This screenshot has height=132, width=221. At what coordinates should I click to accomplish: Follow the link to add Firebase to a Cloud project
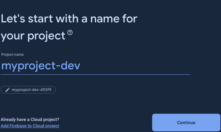30,126
